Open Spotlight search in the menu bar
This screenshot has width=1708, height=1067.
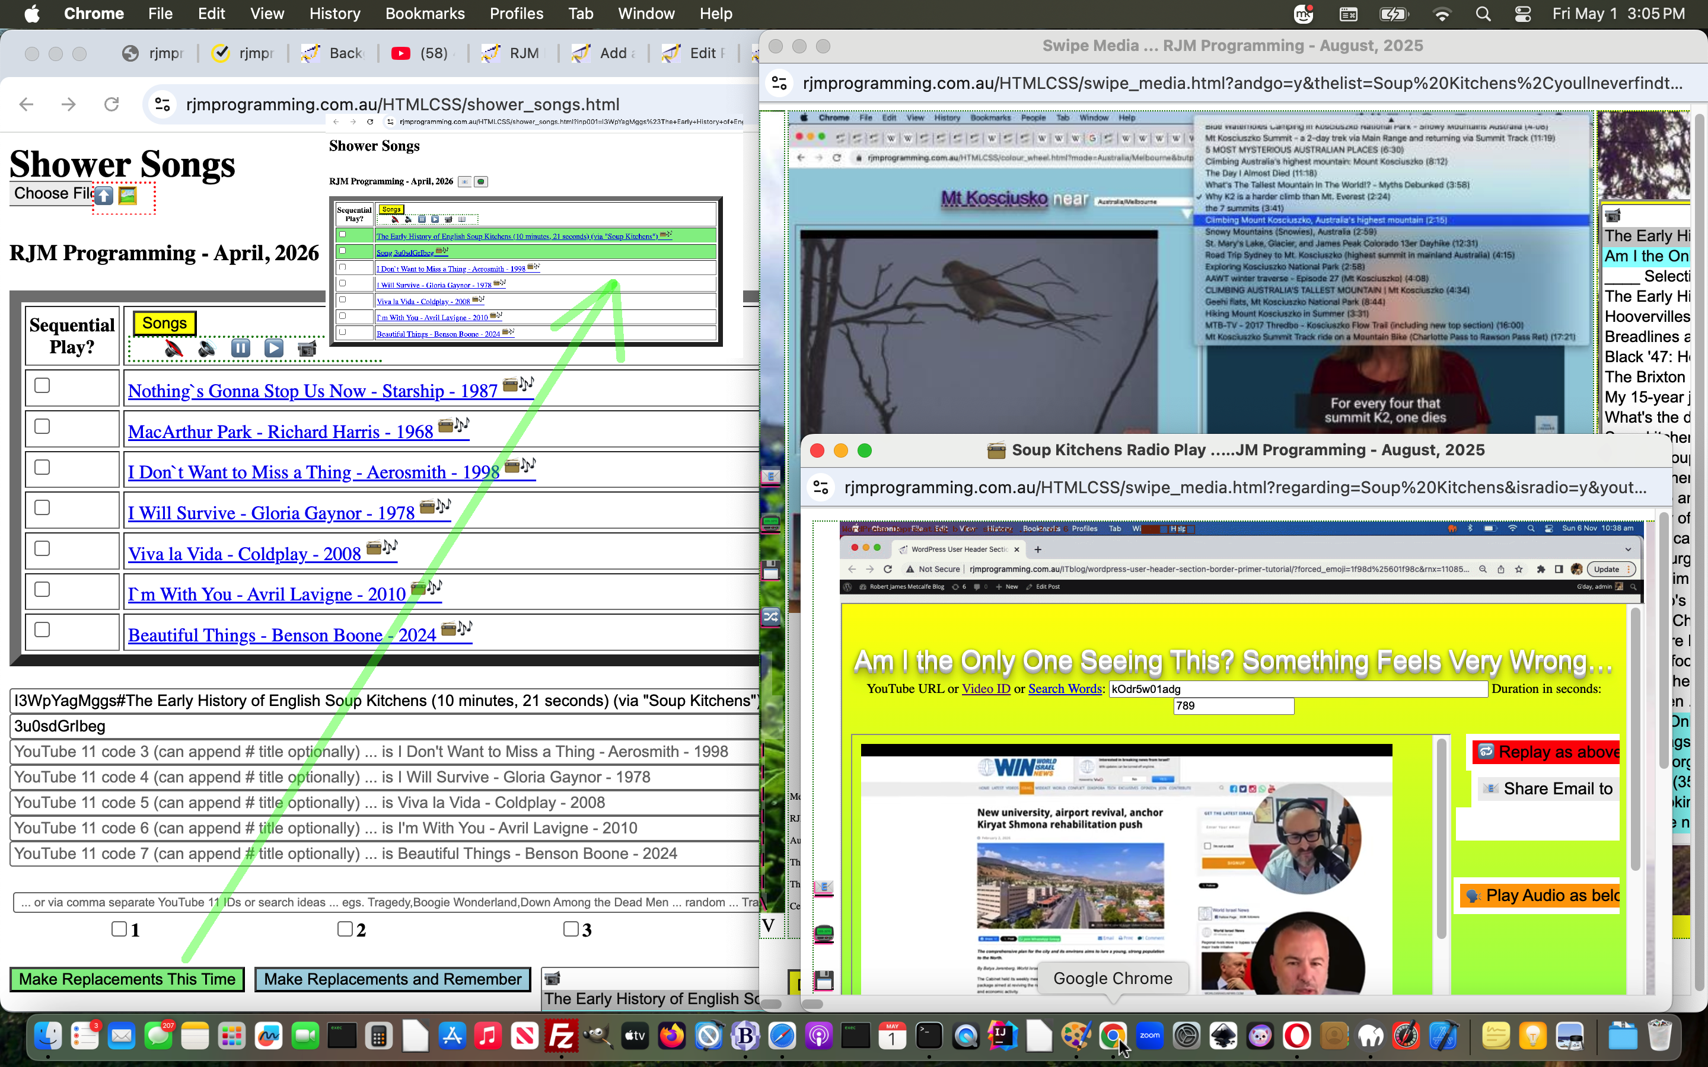click(1484, 14)
